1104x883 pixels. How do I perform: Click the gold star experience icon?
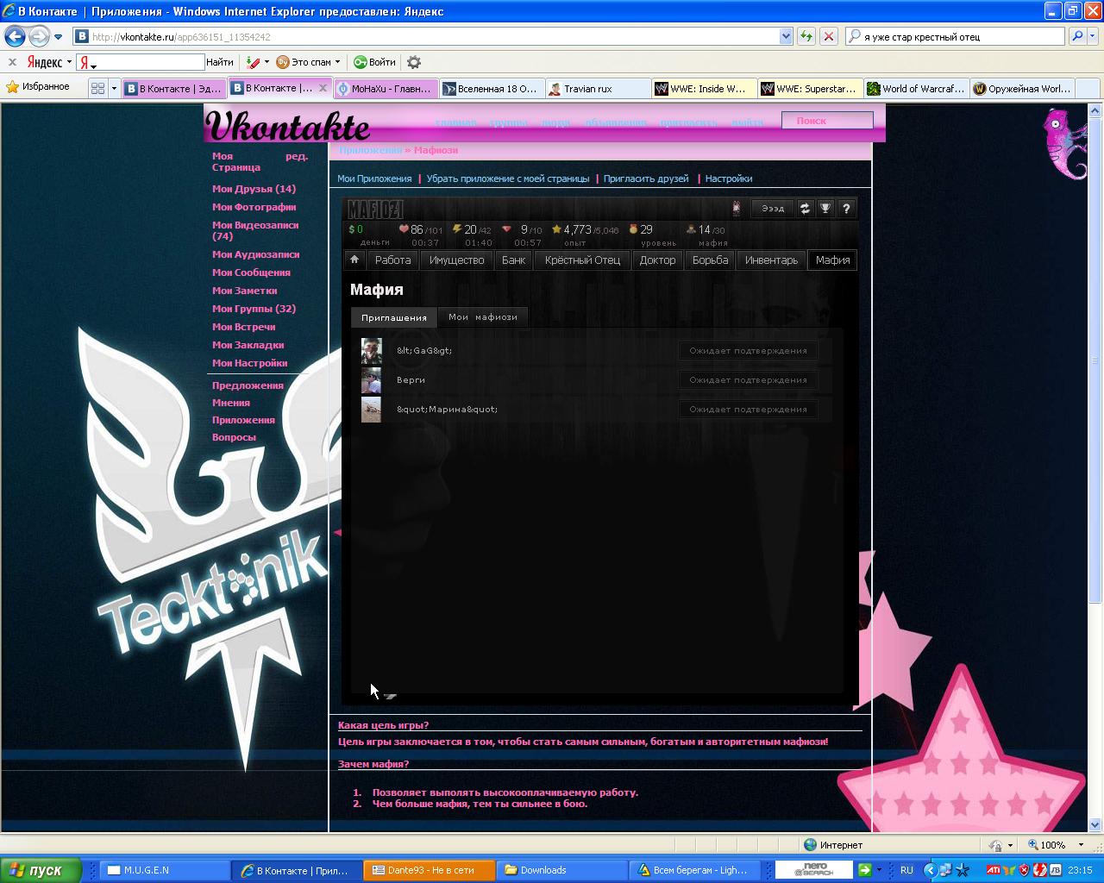click(556, 229)
